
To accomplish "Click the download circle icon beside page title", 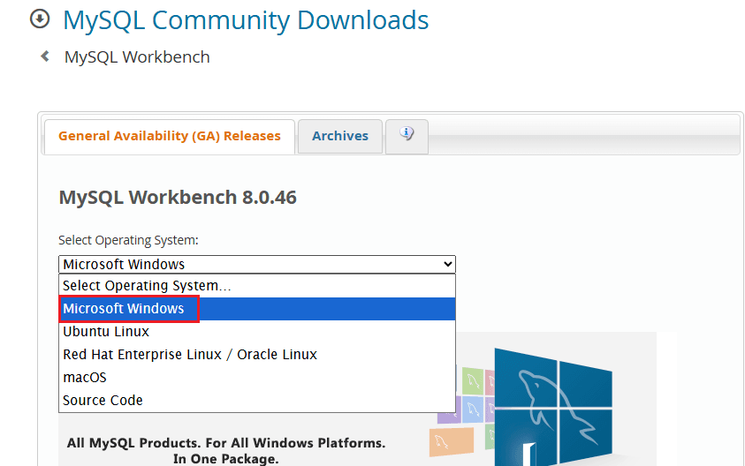I will pyautogui.click(x=40, y=19).
